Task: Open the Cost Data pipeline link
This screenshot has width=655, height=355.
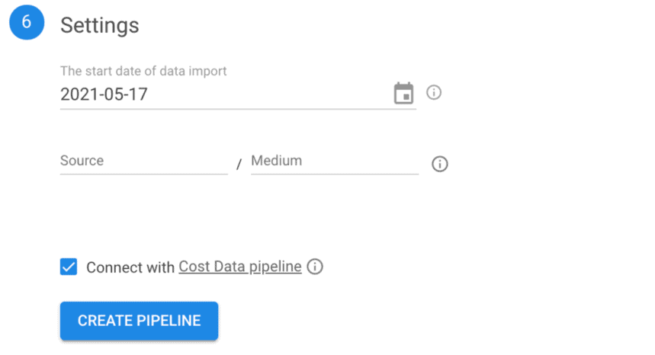Action: (x=240, y=267)
